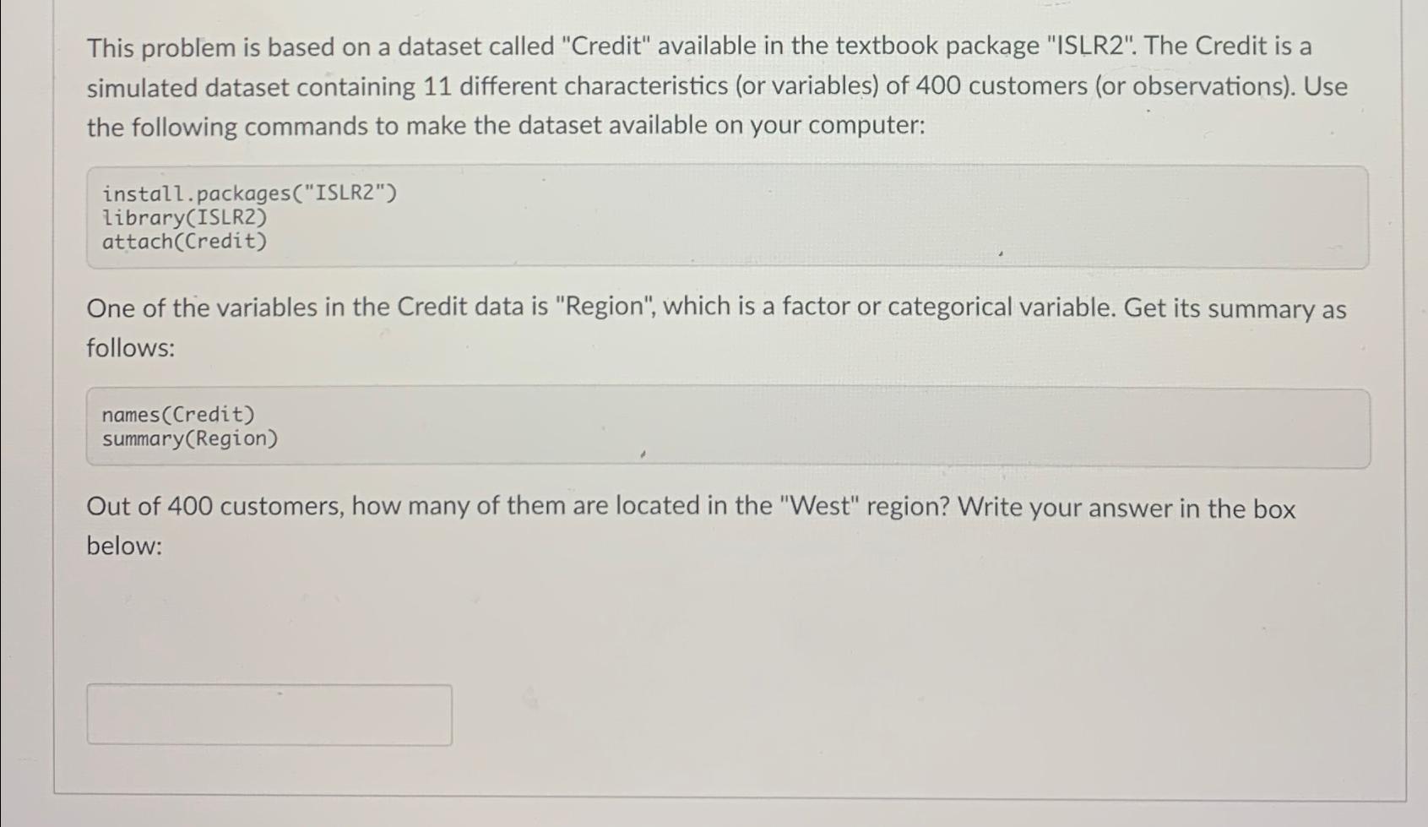Image resolution: width=1428 pixels, height=827 pixels.
Task: Click inside the answer input box
Action: tap(268, 714)
